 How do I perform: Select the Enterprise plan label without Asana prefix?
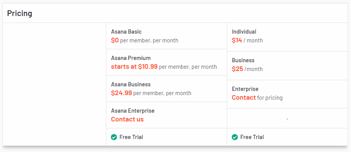(x=245, y=89)
